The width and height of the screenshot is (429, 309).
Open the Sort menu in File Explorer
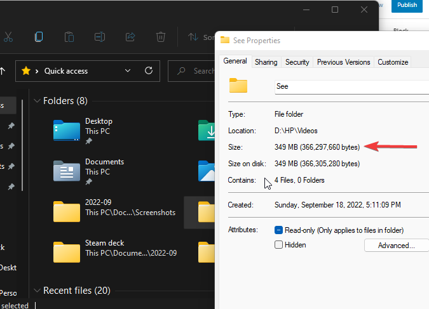(201, 37)
